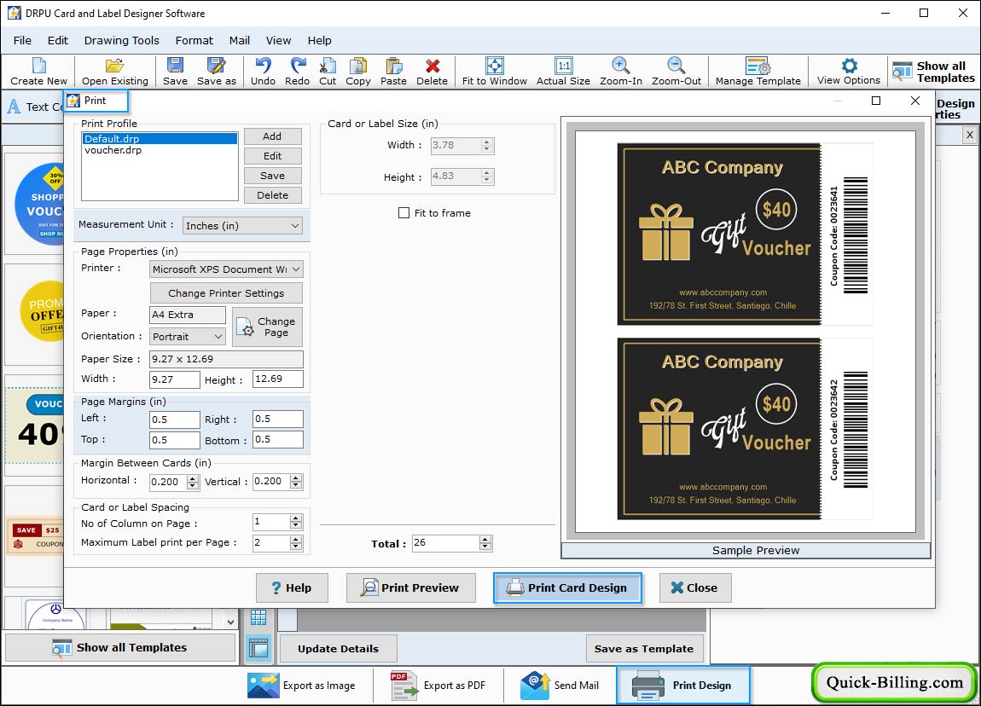Click Update Details button
This screenshot has width=981, height=706.
point(338,649)
